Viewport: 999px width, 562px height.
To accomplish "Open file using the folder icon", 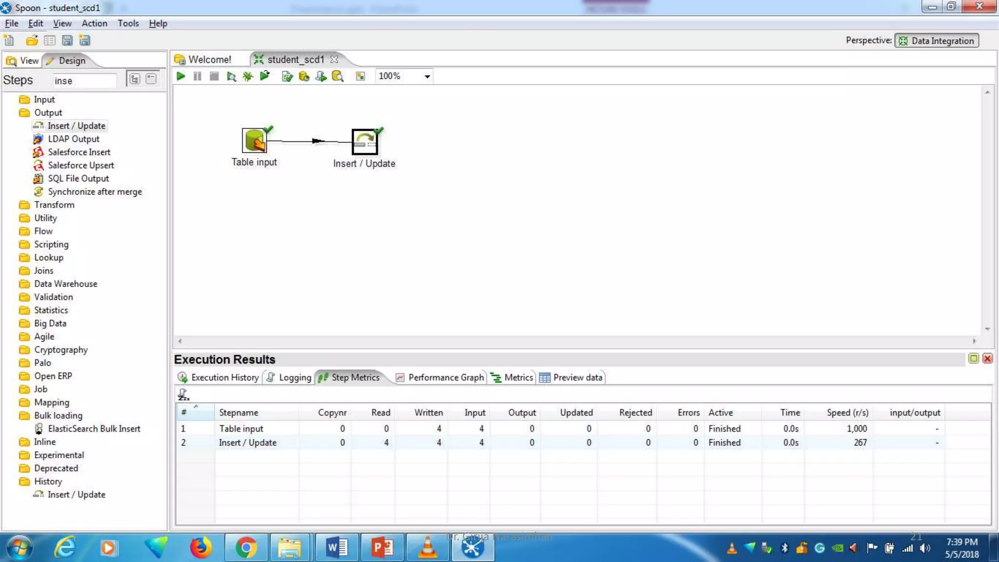I will (32, 40).
